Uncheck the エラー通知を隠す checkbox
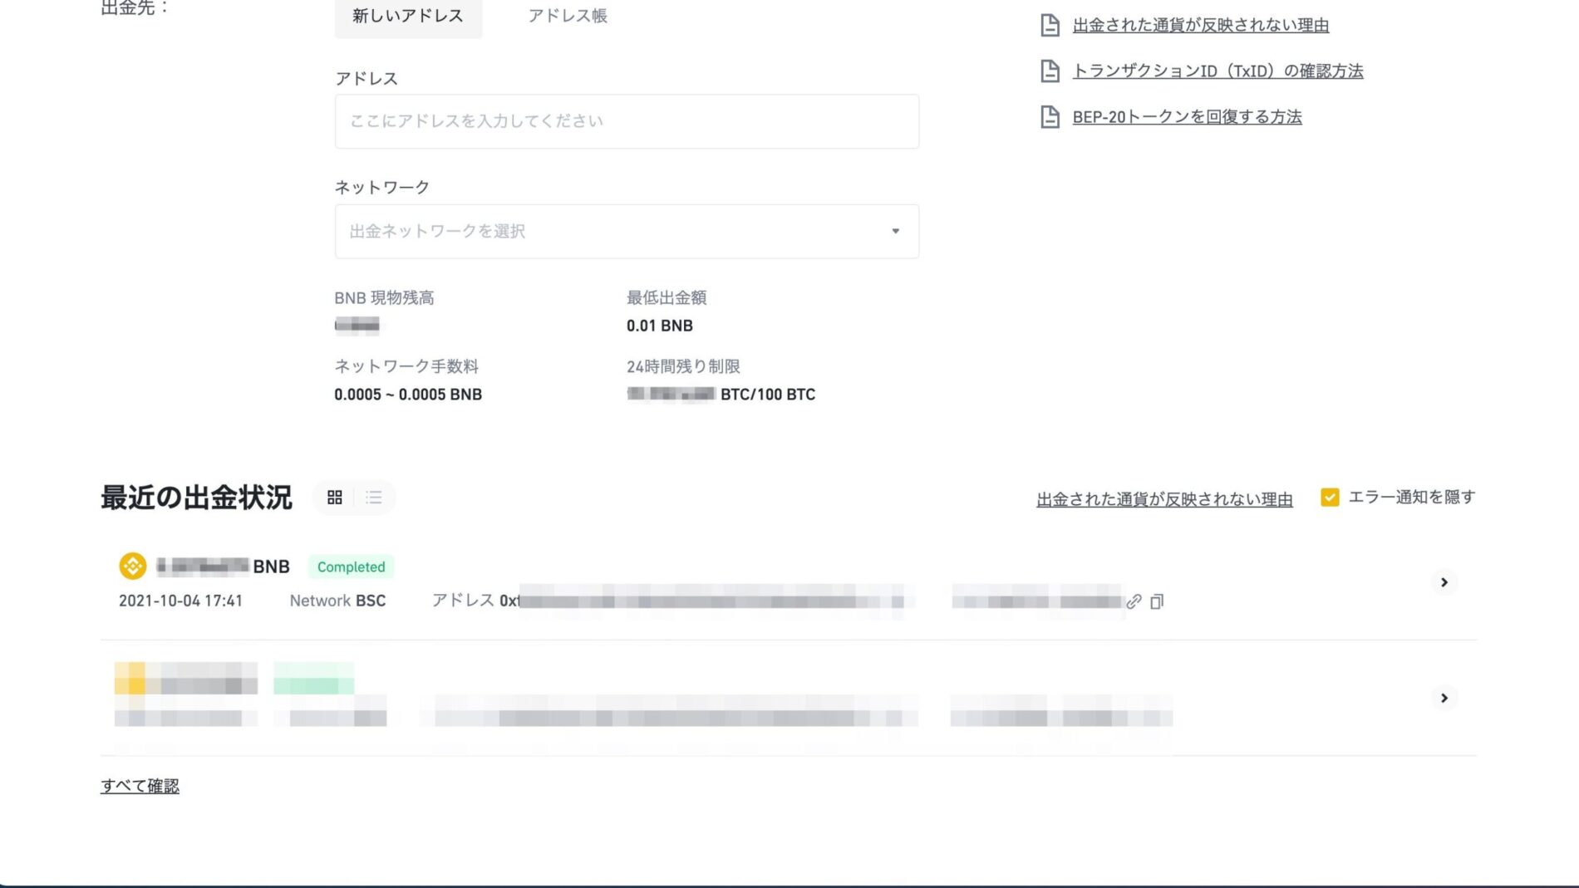 (1330, 498)
